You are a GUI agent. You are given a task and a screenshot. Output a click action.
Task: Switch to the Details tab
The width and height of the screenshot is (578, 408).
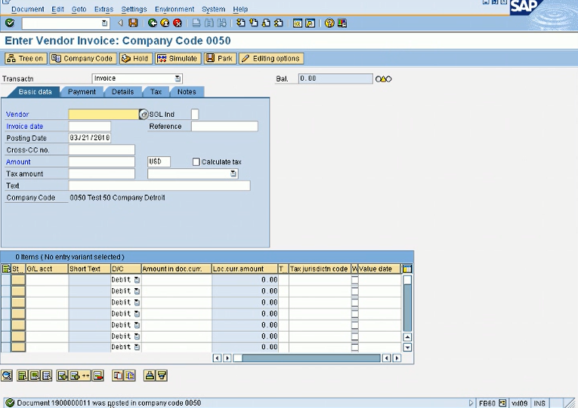click(x=122, y=92)
